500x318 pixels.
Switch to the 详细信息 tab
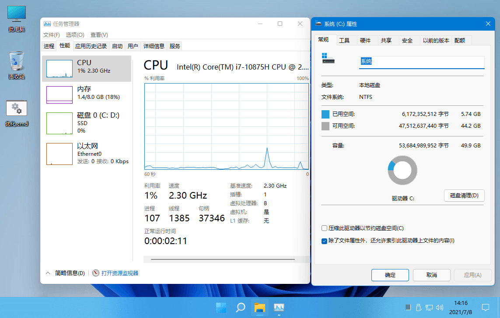154,46
